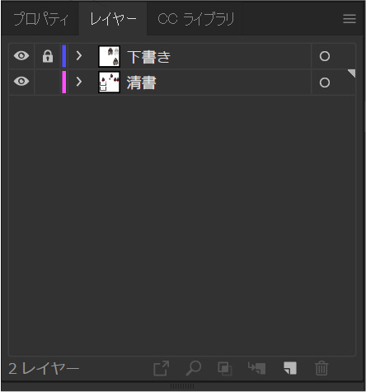Unlock the 下書き layer lock icon
The image size is (366, 392).
48,56
